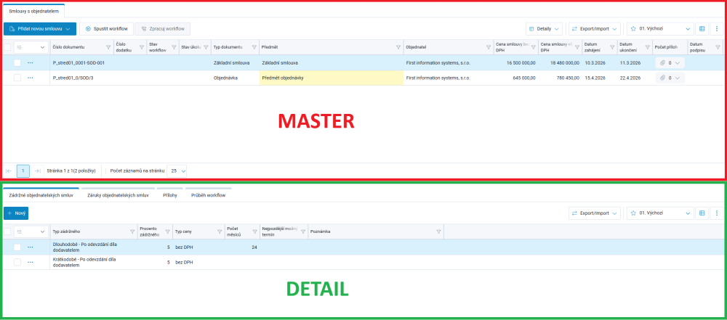Open row menu for P_stred01_0001-SOD-001

(30, 62)
